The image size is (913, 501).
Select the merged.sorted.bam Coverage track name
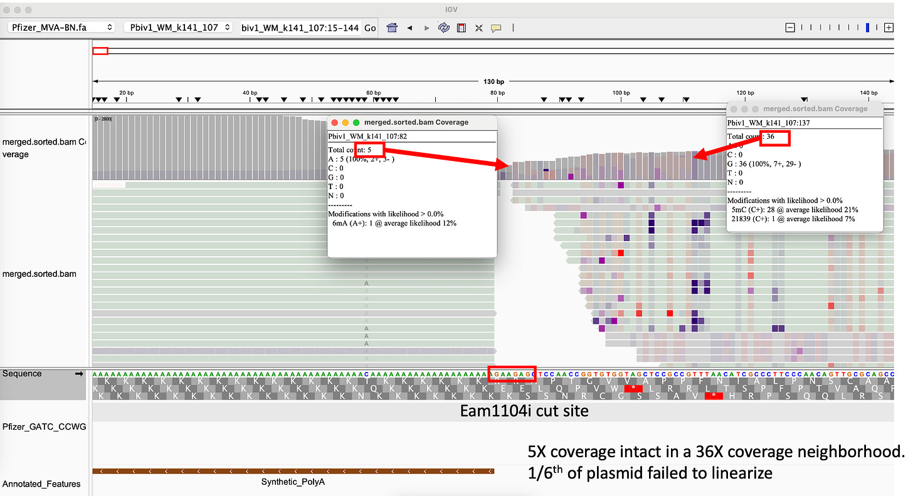[44, 148]
